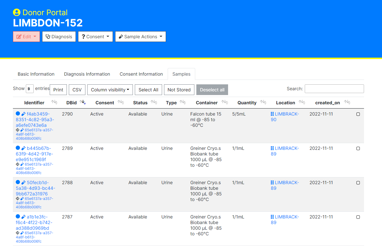Expand the Column visibility dropdown
This screenshot has width=382, height=246.
pyautogui.click(x=110, y=89)
